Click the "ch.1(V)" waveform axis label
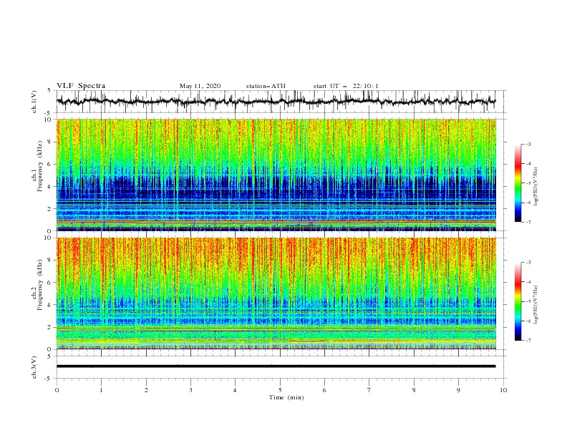Viewport: 567px width, 438px height. pyautogui.click(x=34, y=102)
